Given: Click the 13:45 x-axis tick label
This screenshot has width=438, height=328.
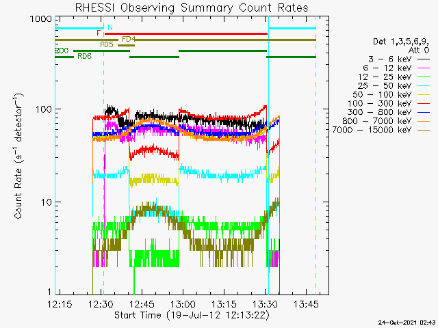Looking at the screenshot, I should [306, 304].
